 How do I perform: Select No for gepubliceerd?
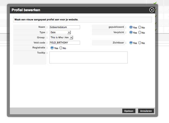tap(140, 27)
